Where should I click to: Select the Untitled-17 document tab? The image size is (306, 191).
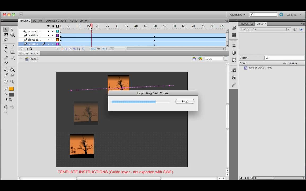click(31, 53)
